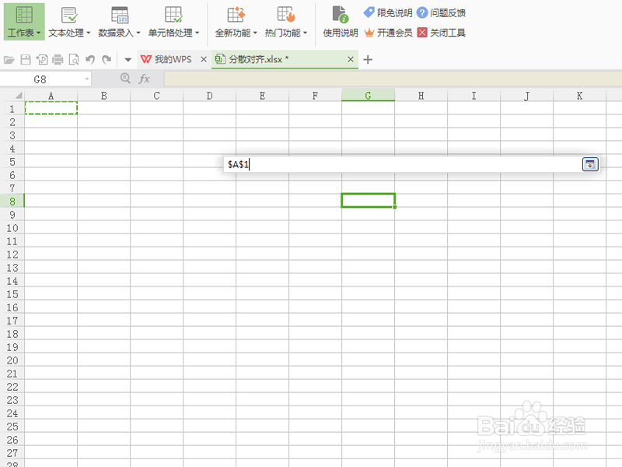This screenshot has height=467, width=622.
Task: Click the Name Box showing G8
Action: click(40, 79)
